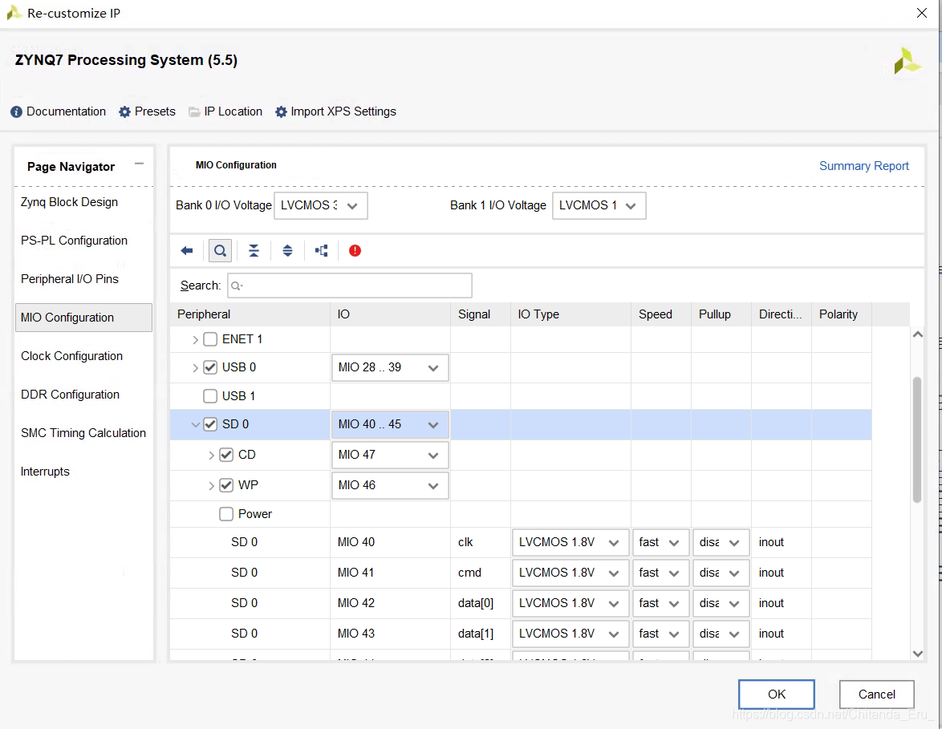942x729 pixels.
Task: Collapse the SD 0 tree row
Action: 195,424
